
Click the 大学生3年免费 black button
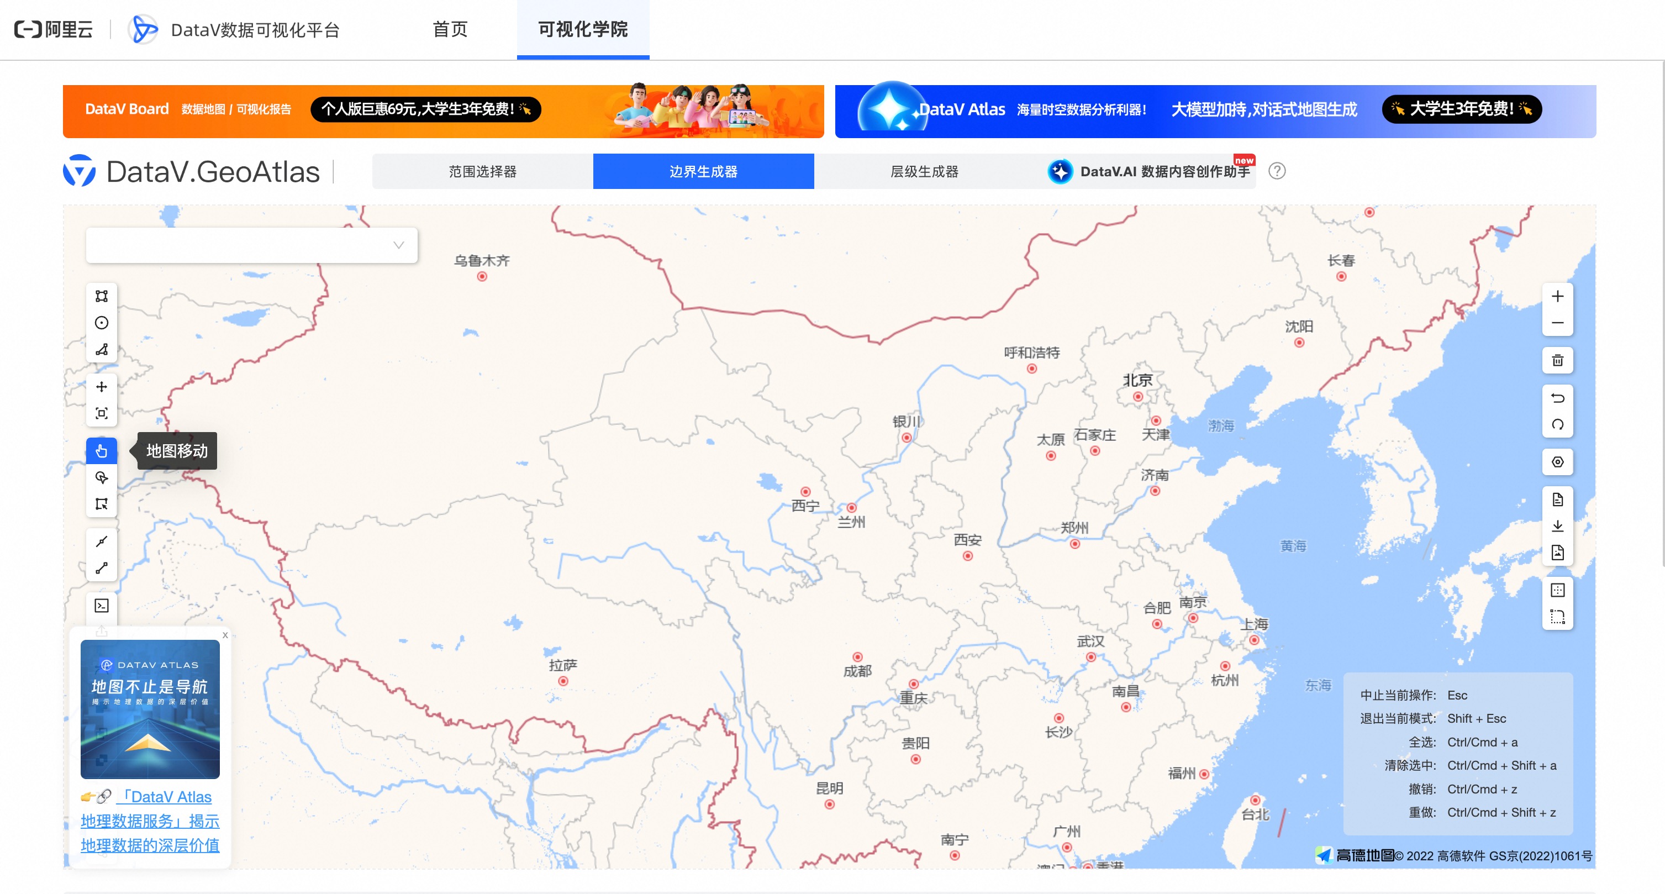click(1462, 109)
